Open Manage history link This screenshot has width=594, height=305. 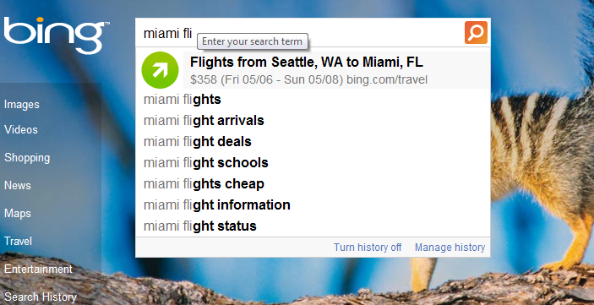click(450, 248)
